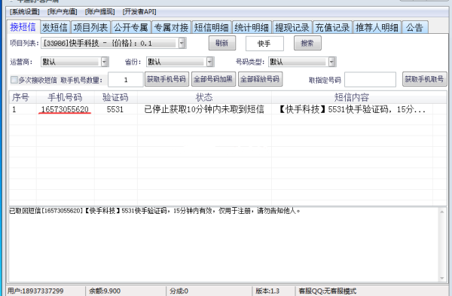Click the 全部号码加黑 button

(x=213, y=79)
